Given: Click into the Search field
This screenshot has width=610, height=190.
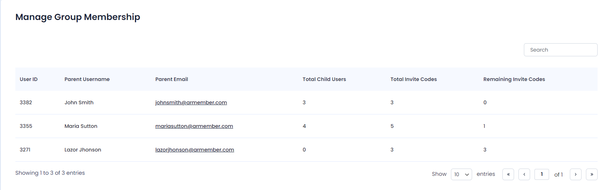Looking at the screenshot, I should pyautogui.click(x=561, y=50).
